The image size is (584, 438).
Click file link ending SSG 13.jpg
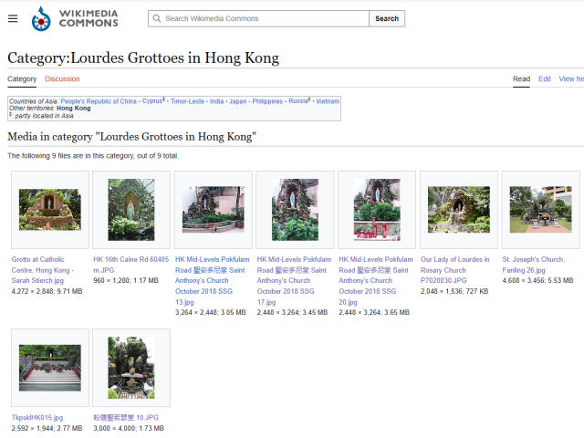pyautogui.click(x=213, y=281)
